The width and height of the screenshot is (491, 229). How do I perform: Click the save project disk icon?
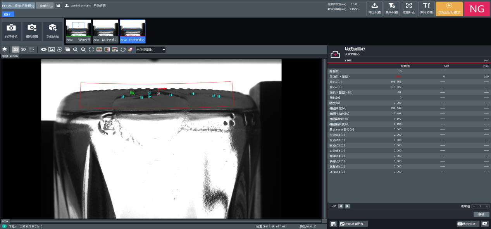pos(58,6)
